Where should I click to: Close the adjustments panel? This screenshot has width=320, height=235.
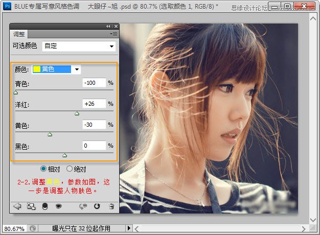[116, 26]
